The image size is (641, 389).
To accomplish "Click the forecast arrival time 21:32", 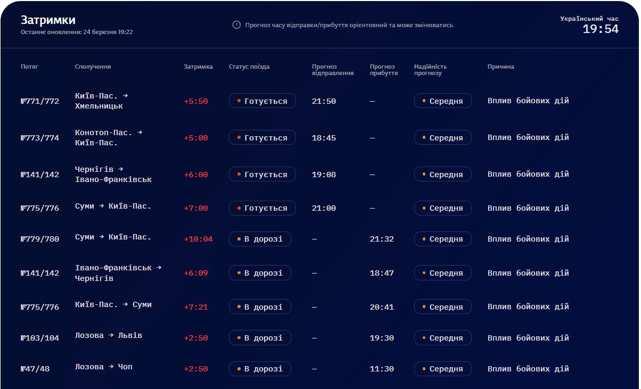I will 382,239.
